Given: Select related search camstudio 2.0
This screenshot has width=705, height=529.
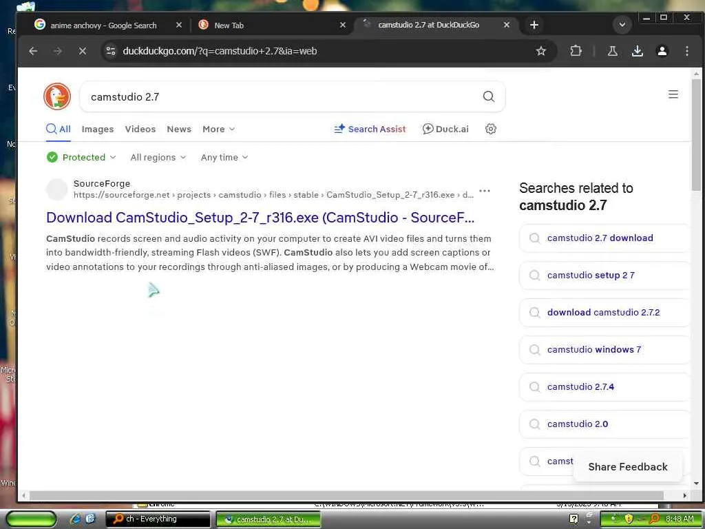Looking at the screenshot, I should point(604,424).
